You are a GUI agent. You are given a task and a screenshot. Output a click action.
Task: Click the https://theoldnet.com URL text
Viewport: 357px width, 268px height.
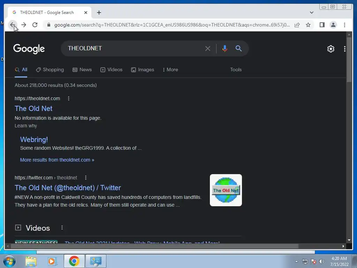37,98
